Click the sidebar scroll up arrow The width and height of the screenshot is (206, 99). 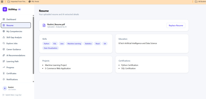point(33,15)
